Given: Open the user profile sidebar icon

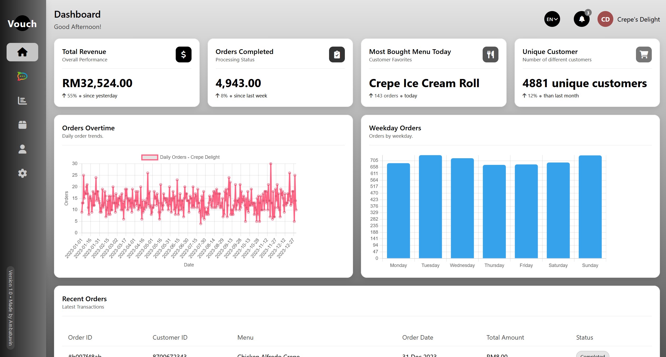Looking at the screenshot, I should (22, 149).
